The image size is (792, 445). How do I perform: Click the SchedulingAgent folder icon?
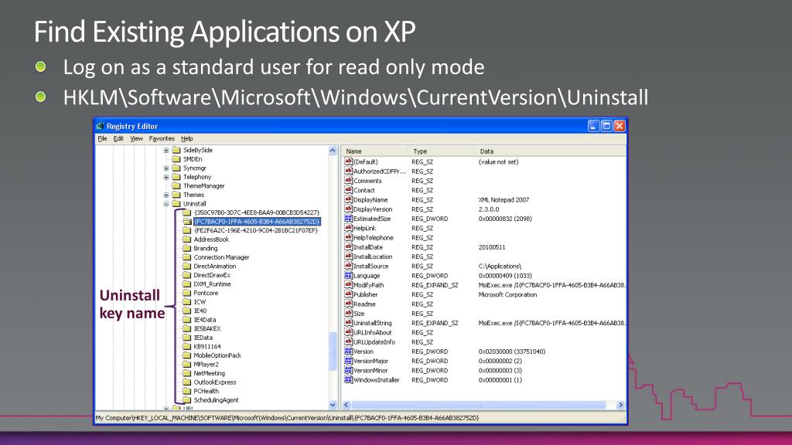tap(187, 400)
